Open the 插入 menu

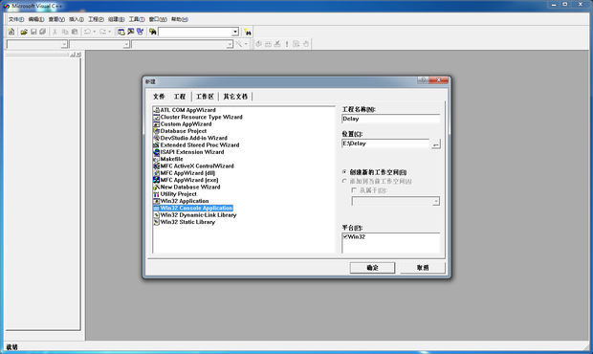click(x=77, y=19)
